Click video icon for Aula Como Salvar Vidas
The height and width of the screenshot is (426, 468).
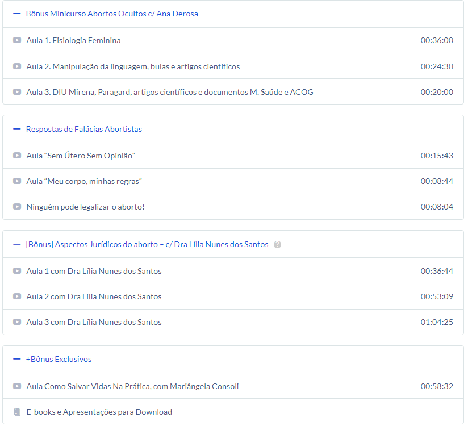pos(17,386)
